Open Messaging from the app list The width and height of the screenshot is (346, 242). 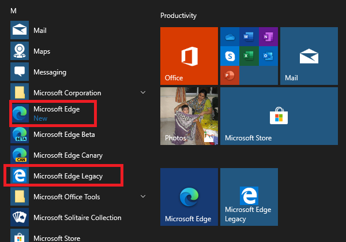pos(49,72)
